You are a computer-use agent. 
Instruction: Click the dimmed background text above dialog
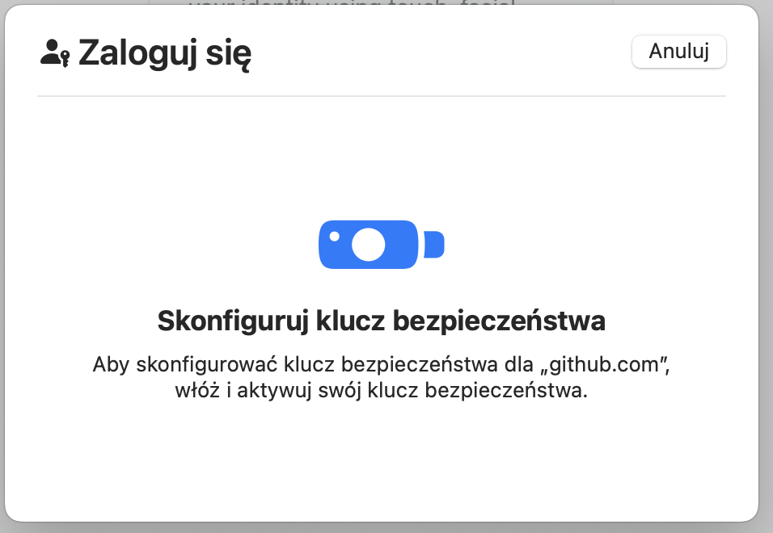[352, 3]
